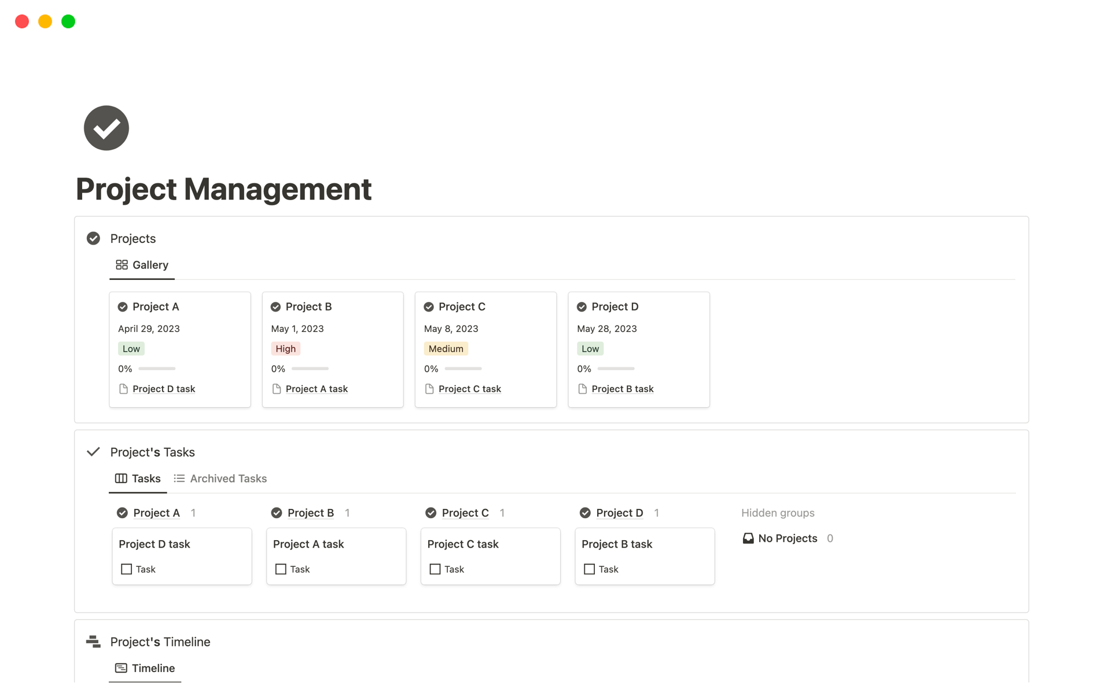
Task: Check the Task checkbox under Project D task
Action: click(x=126, y=569)
